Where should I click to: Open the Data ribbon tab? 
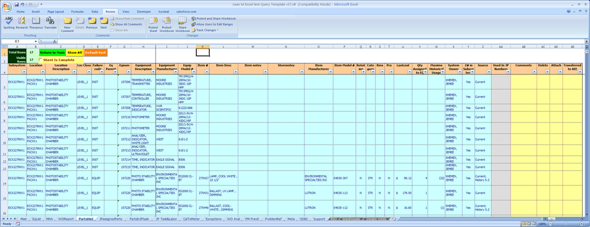click(95, 12)
